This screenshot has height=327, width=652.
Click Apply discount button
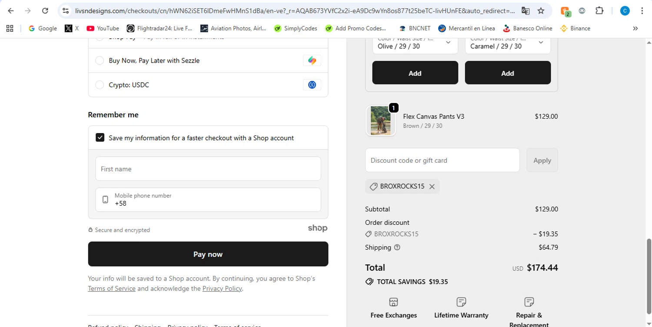(x=542, y=160)
